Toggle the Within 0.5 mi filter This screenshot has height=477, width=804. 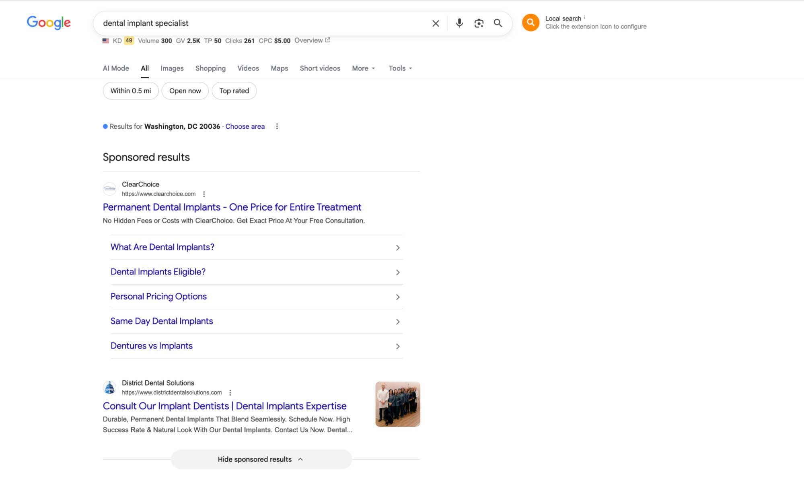(131, 91)
